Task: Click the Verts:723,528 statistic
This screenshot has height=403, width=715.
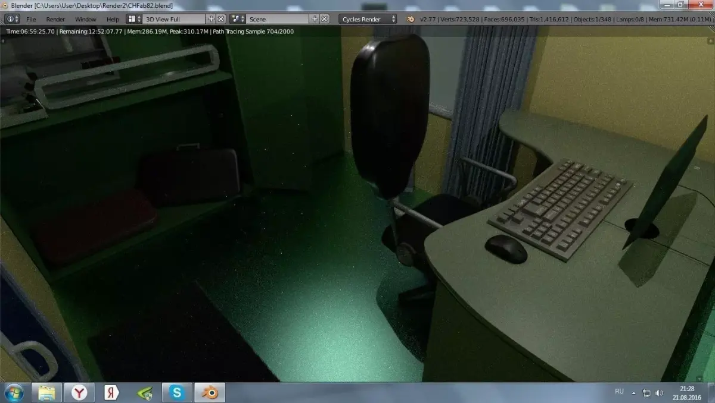Action: (459, 19)
